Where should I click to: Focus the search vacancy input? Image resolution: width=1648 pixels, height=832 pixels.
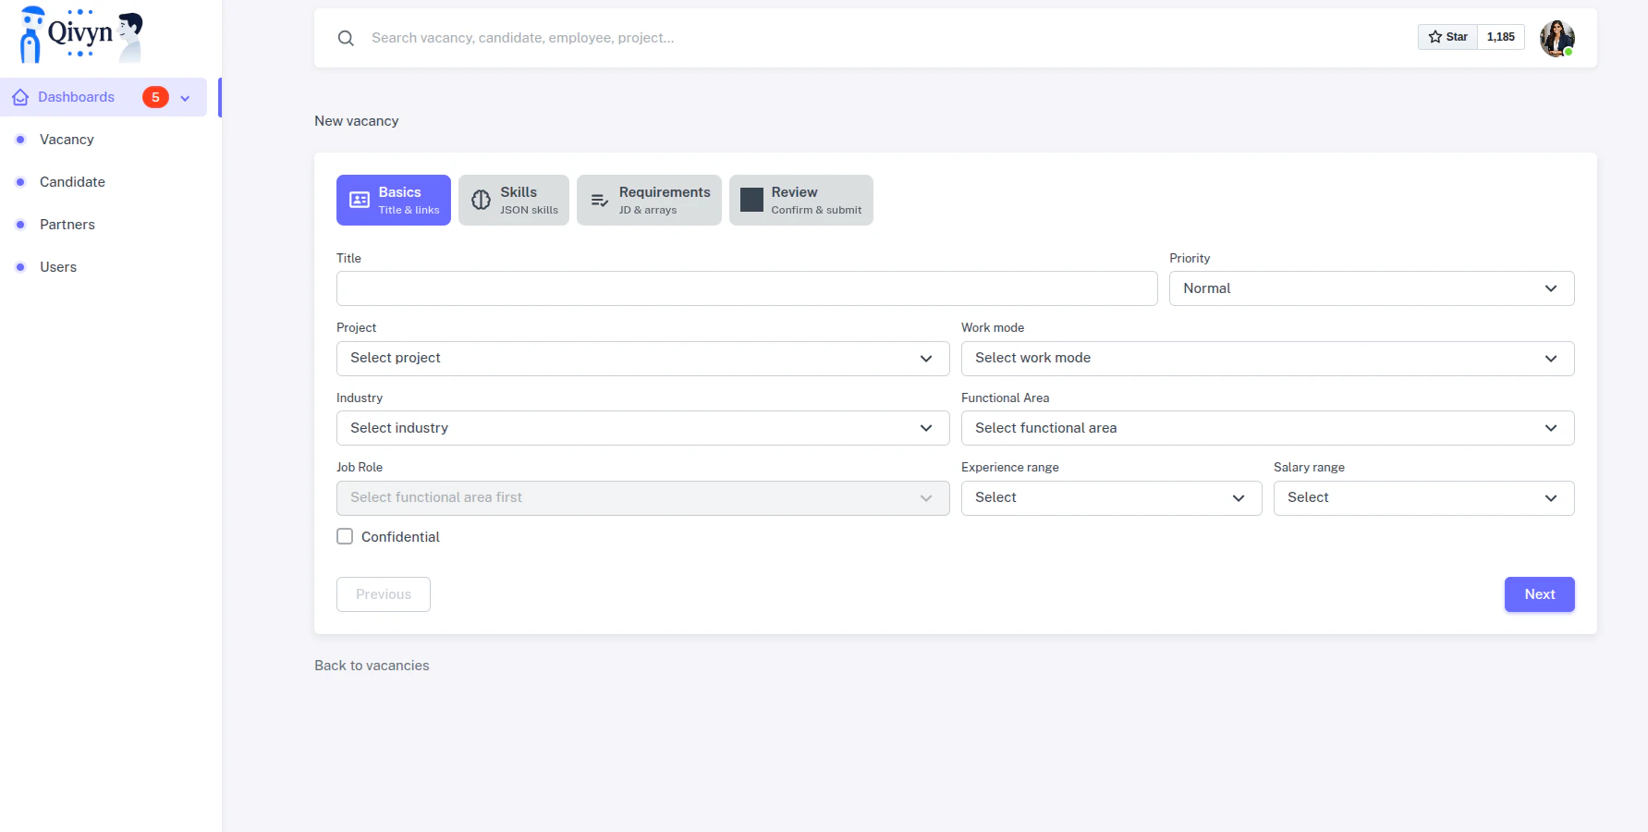coord(887,38)
